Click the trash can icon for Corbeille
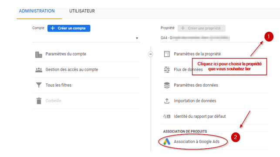This screenshot has width=280, height=157. click(39, 101)
